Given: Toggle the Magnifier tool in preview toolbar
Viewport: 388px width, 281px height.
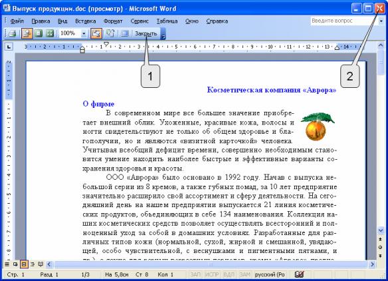Looking at the screenshot, I should point(27,33).
